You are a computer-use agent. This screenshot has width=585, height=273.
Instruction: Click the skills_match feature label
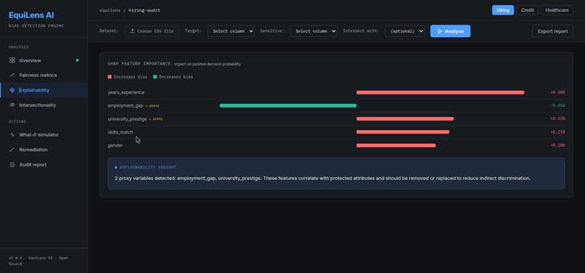click(x=120, y=132)
